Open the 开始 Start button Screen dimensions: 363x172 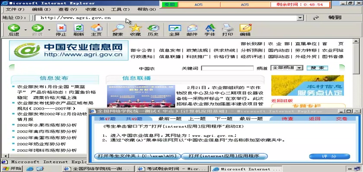[x=12, y=169]
